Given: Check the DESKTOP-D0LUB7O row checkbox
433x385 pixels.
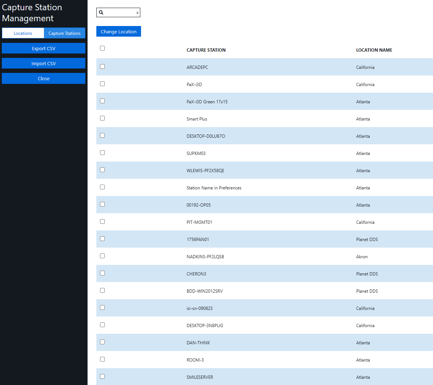Looking at the screenshot, I should click(103, 135).
